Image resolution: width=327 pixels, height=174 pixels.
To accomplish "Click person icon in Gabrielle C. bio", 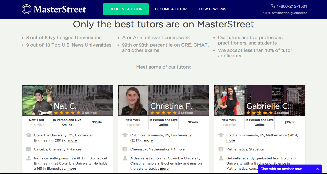I will (x=221, y=158).
